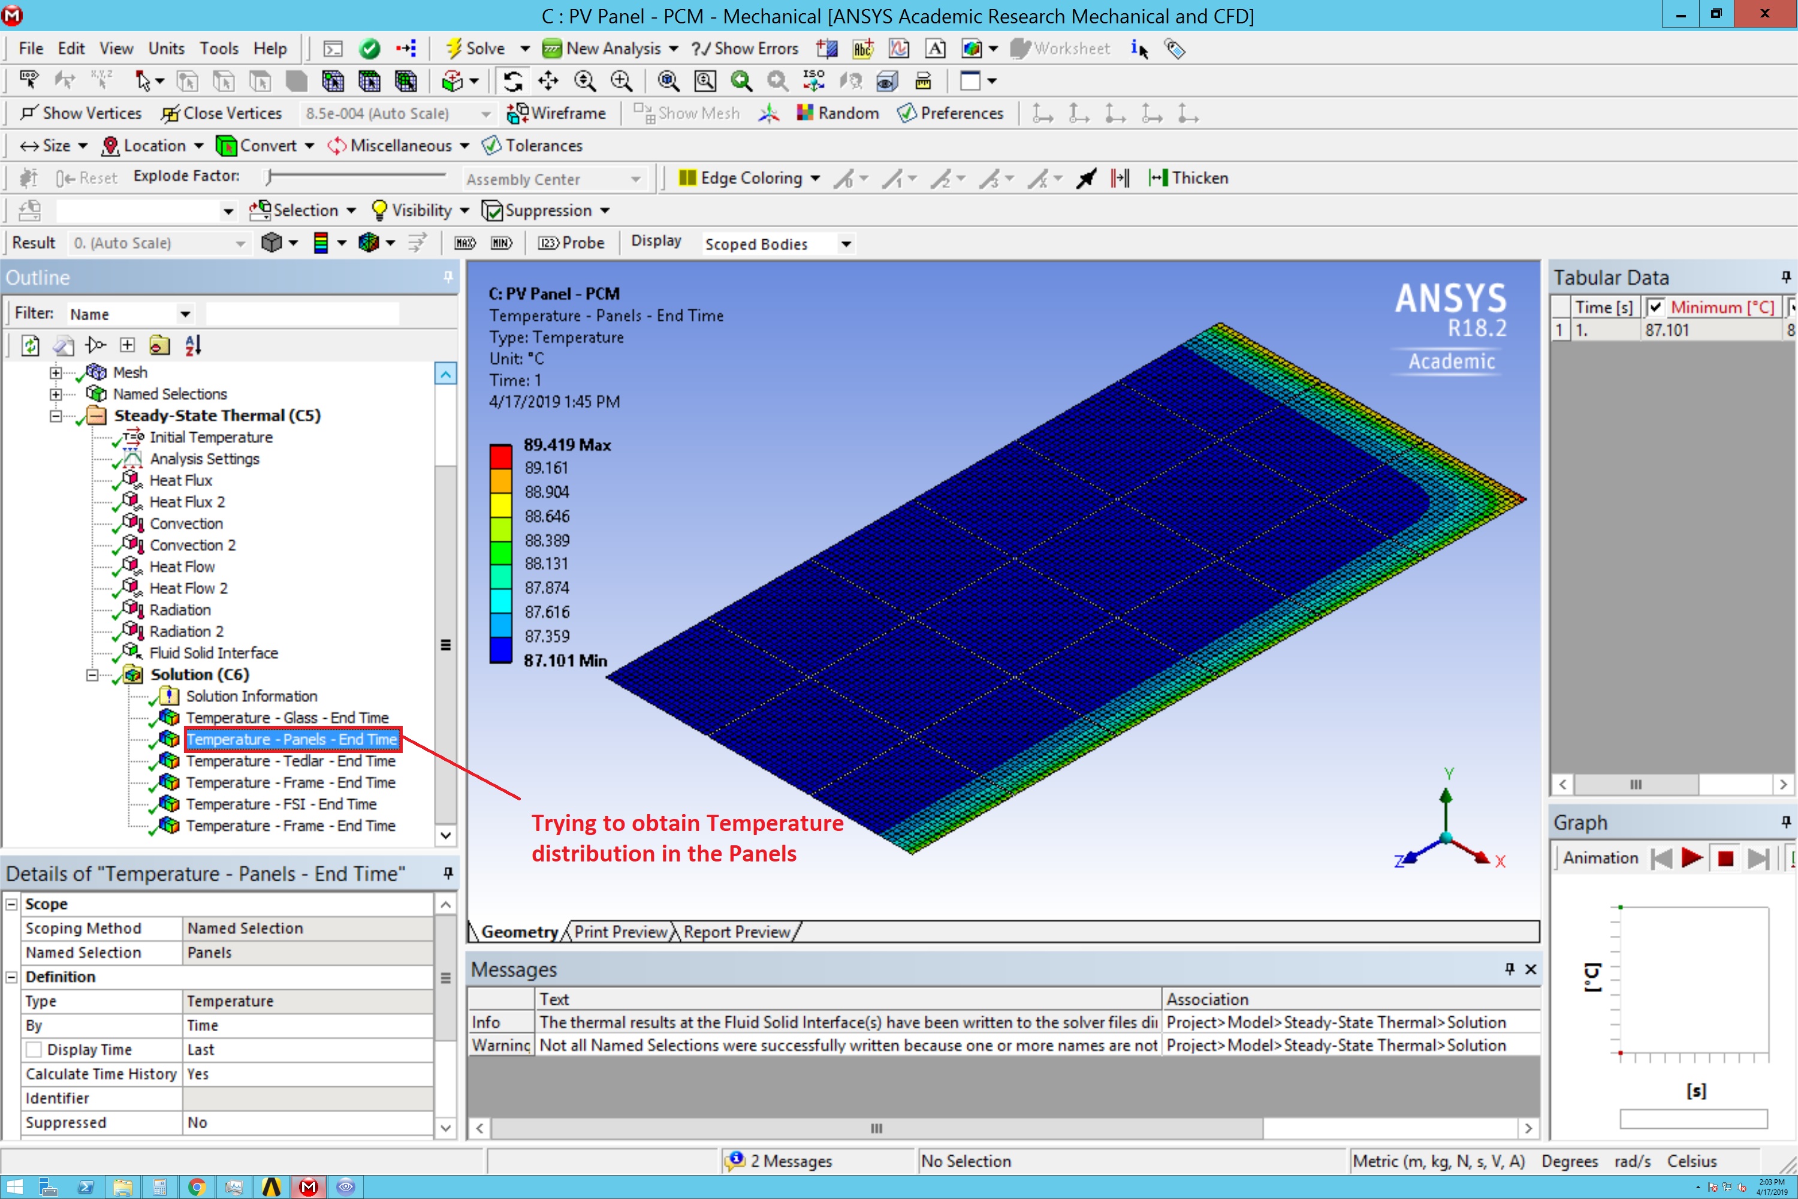Click the Visibility toolbar button
The height and width of the screenshot is (1199, 1798).
pos(420,210)
